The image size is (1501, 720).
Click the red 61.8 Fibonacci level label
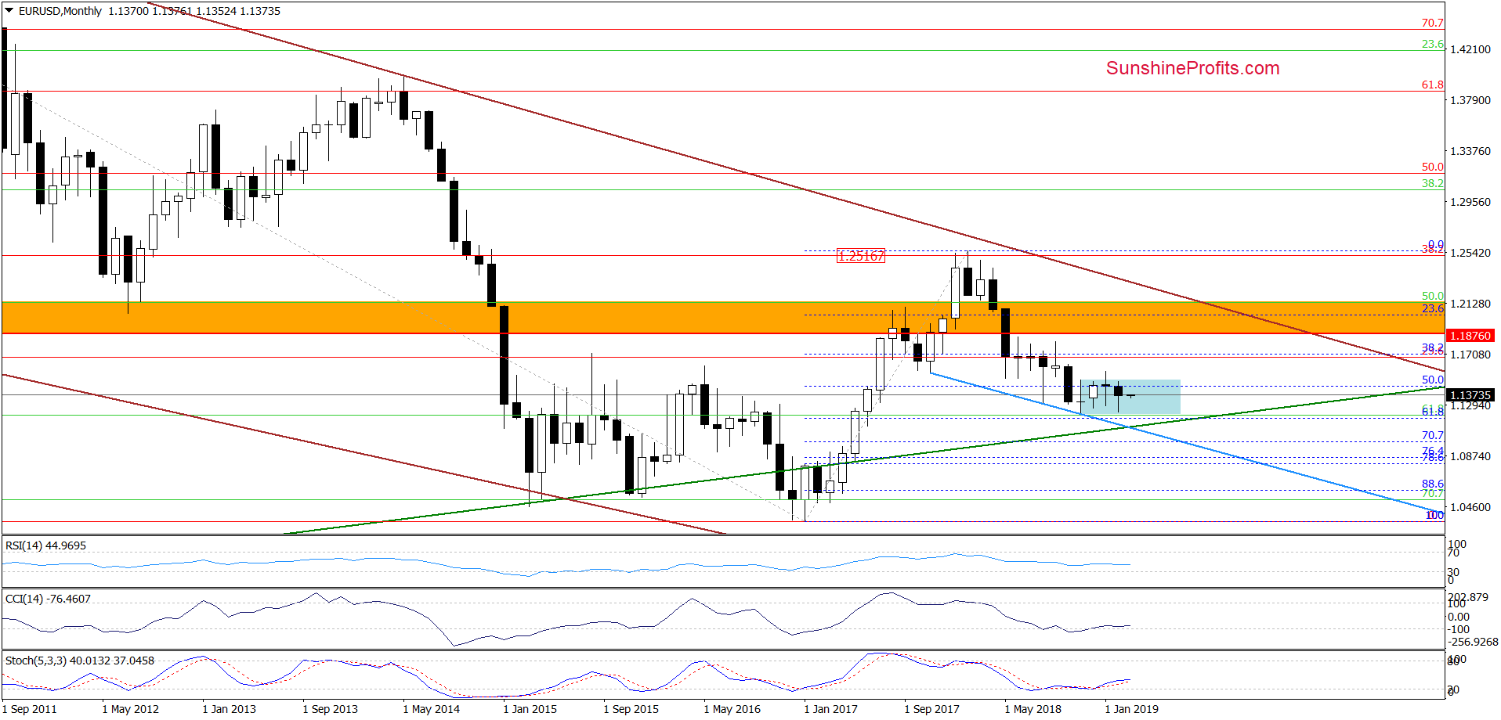(x=1433, y=85)
